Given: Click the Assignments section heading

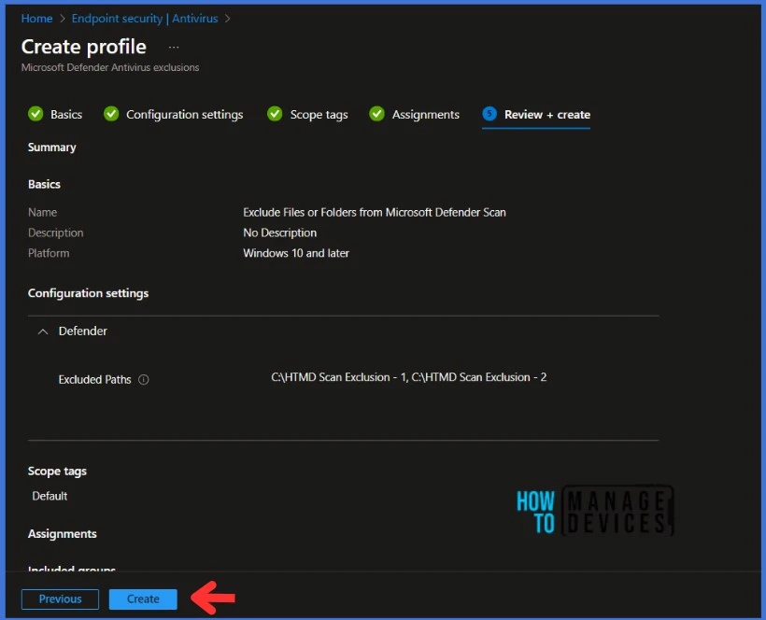Looking at the screenshot, I should click(x=62, y=534).
